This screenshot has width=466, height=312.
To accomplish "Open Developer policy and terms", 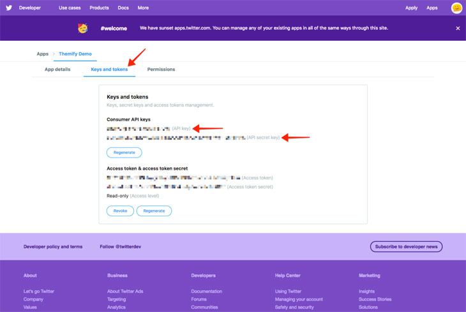I will pyautogui.click(x=53, y=247).
